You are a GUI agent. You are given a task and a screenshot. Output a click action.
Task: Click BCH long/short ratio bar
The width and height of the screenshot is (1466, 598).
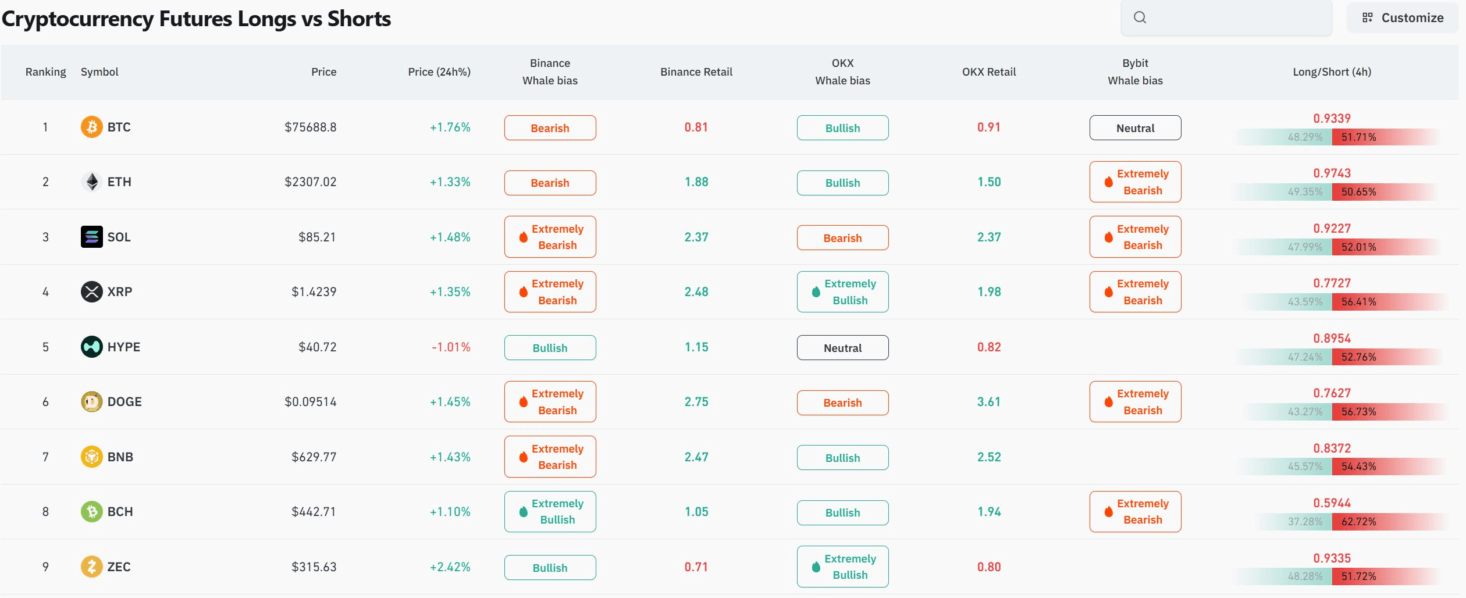click(1332, 522)
